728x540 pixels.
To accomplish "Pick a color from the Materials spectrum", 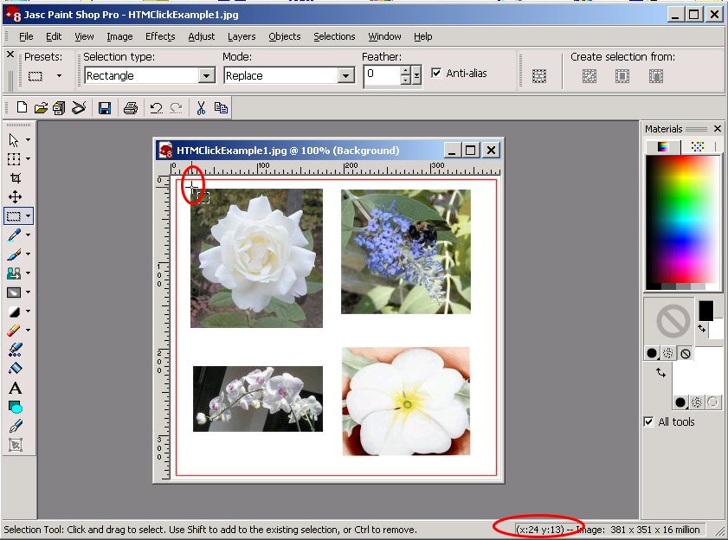I will [x=683, y=216].
